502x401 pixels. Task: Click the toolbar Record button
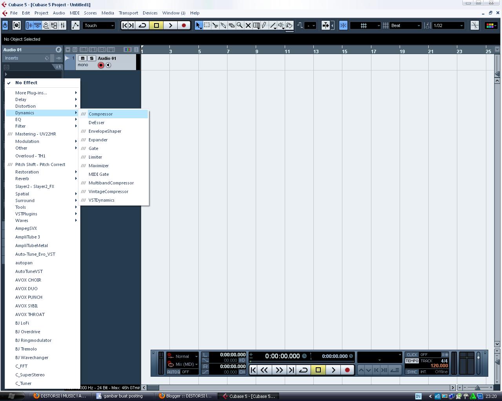point(184,25)
